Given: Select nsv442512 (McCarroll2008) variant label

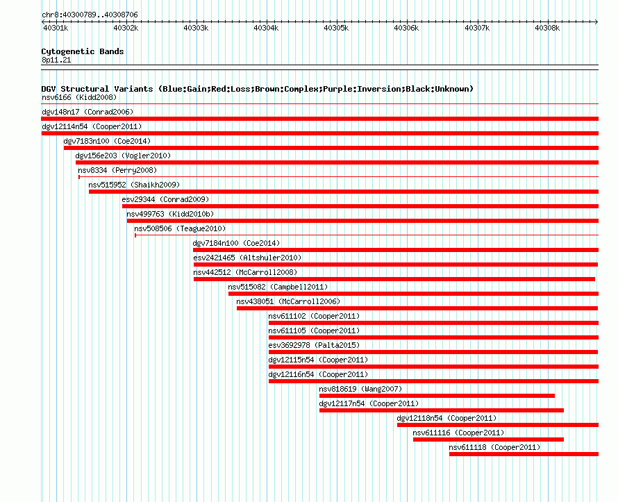Looking at the screenshot, I should (245, 272).
